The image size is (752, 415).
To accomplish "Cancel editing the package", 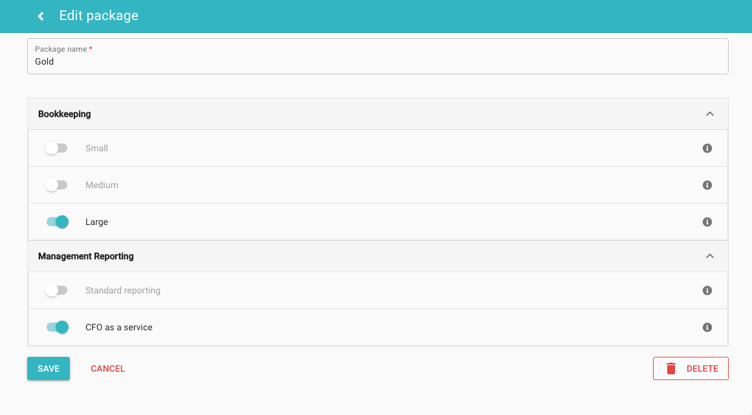I will 108,368.
